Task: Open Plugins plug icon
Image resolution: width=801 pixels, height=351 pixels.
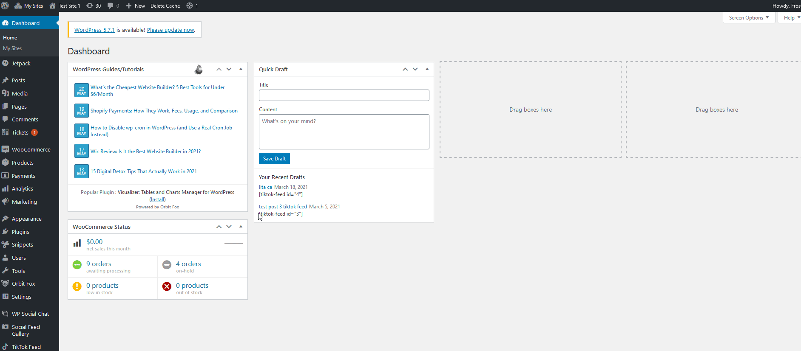Action: click(x=5, y=232)
